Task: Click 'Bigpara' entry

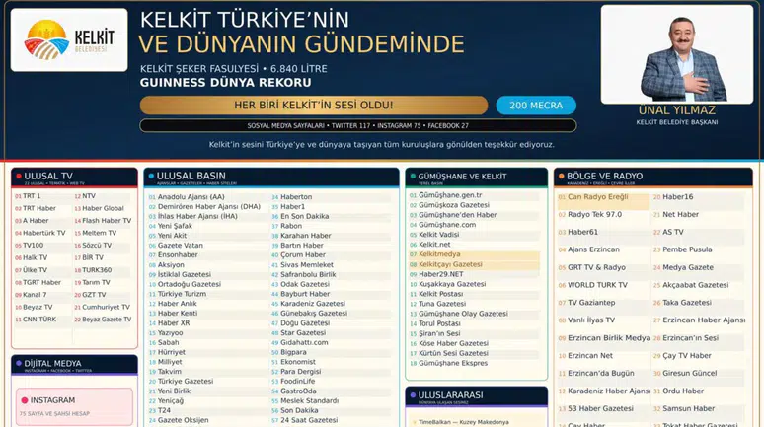Action: coord(293,352)
